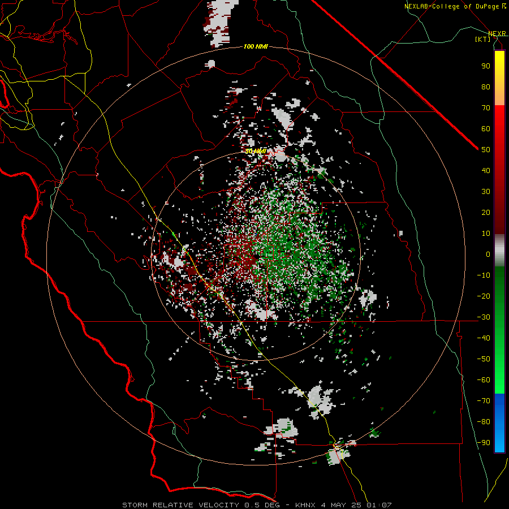Click the 90 value on velocity scale
This screenshot has width=509, height=509.
(486, 66)
